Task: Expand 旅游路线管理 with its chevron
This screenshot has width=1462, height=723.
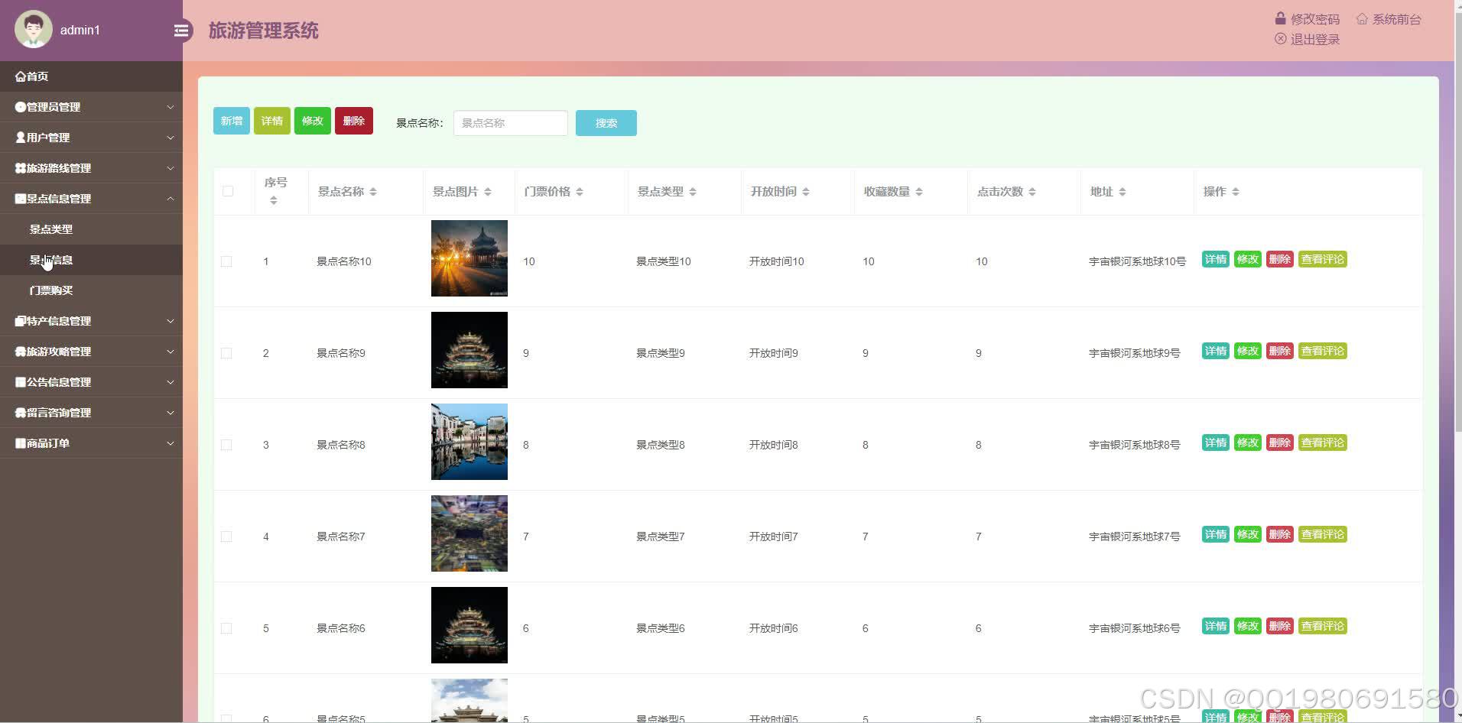Action: click(x=171, y=168)
